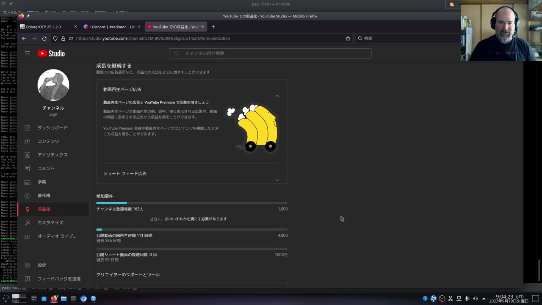This screenshot has height=305, width=542.
Task: Open 設定 in the sidebar
Action: (x=53, y=265)
